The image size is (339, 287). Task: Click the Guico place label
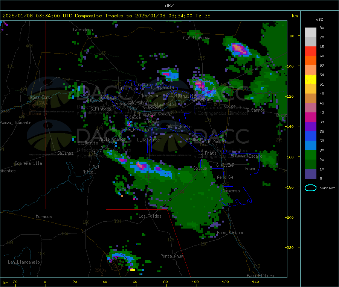pos(230,106)
